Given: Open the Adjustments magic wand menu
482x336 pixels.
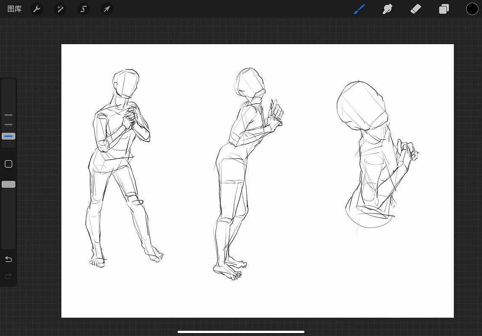Looking at the screenshot, I should click(x=60, y=9).
